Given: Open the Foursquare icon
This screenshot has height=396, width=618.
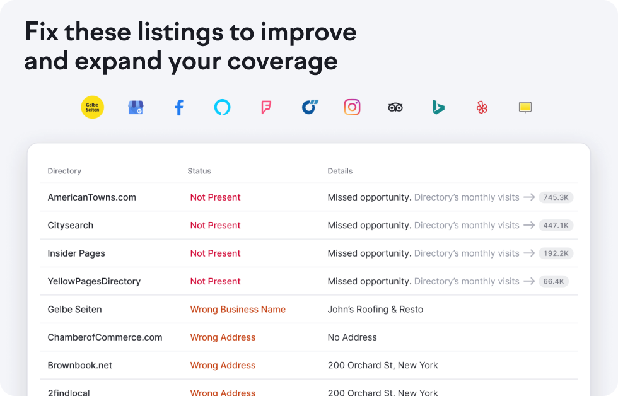Looking at the screenshot, I should coord(265,107).
